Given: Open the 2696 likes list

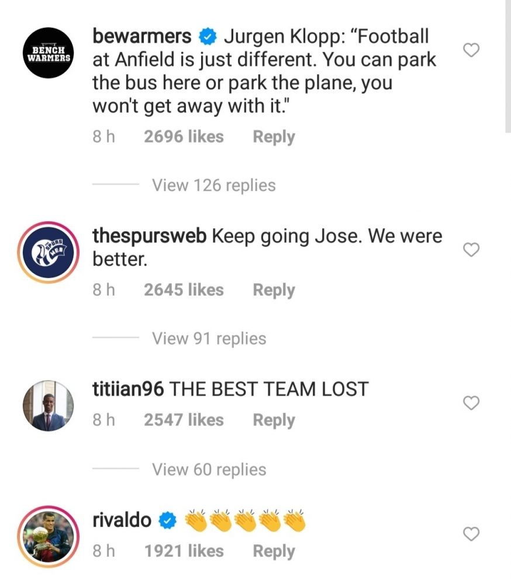Looking at the screenshot, I should click(184, 137).
